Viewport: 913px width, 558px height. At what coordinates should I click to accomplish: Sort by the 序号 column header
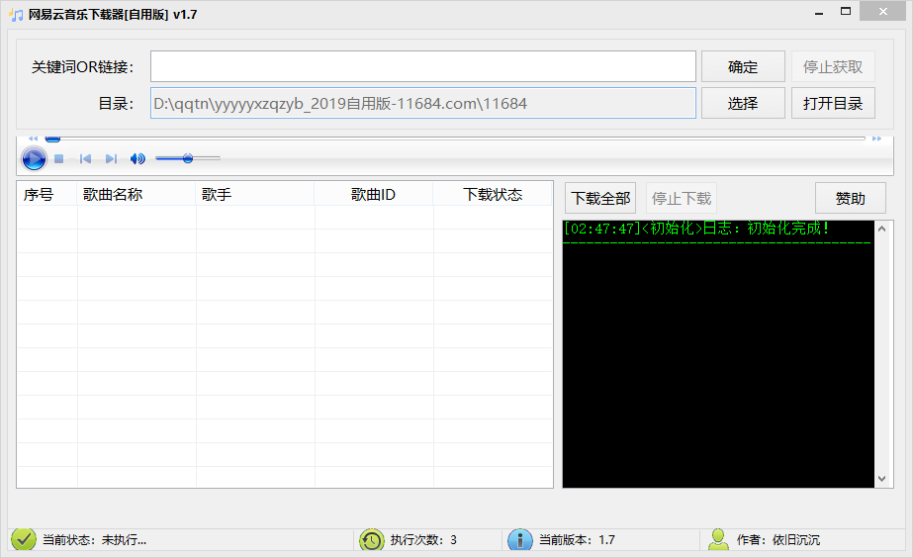tap(47, 194)
